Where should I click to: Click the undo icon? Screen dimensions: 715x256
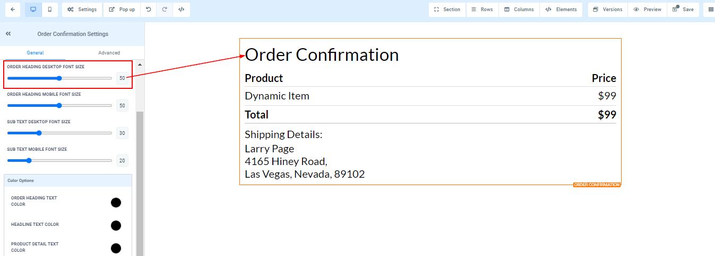coord(149,10)
